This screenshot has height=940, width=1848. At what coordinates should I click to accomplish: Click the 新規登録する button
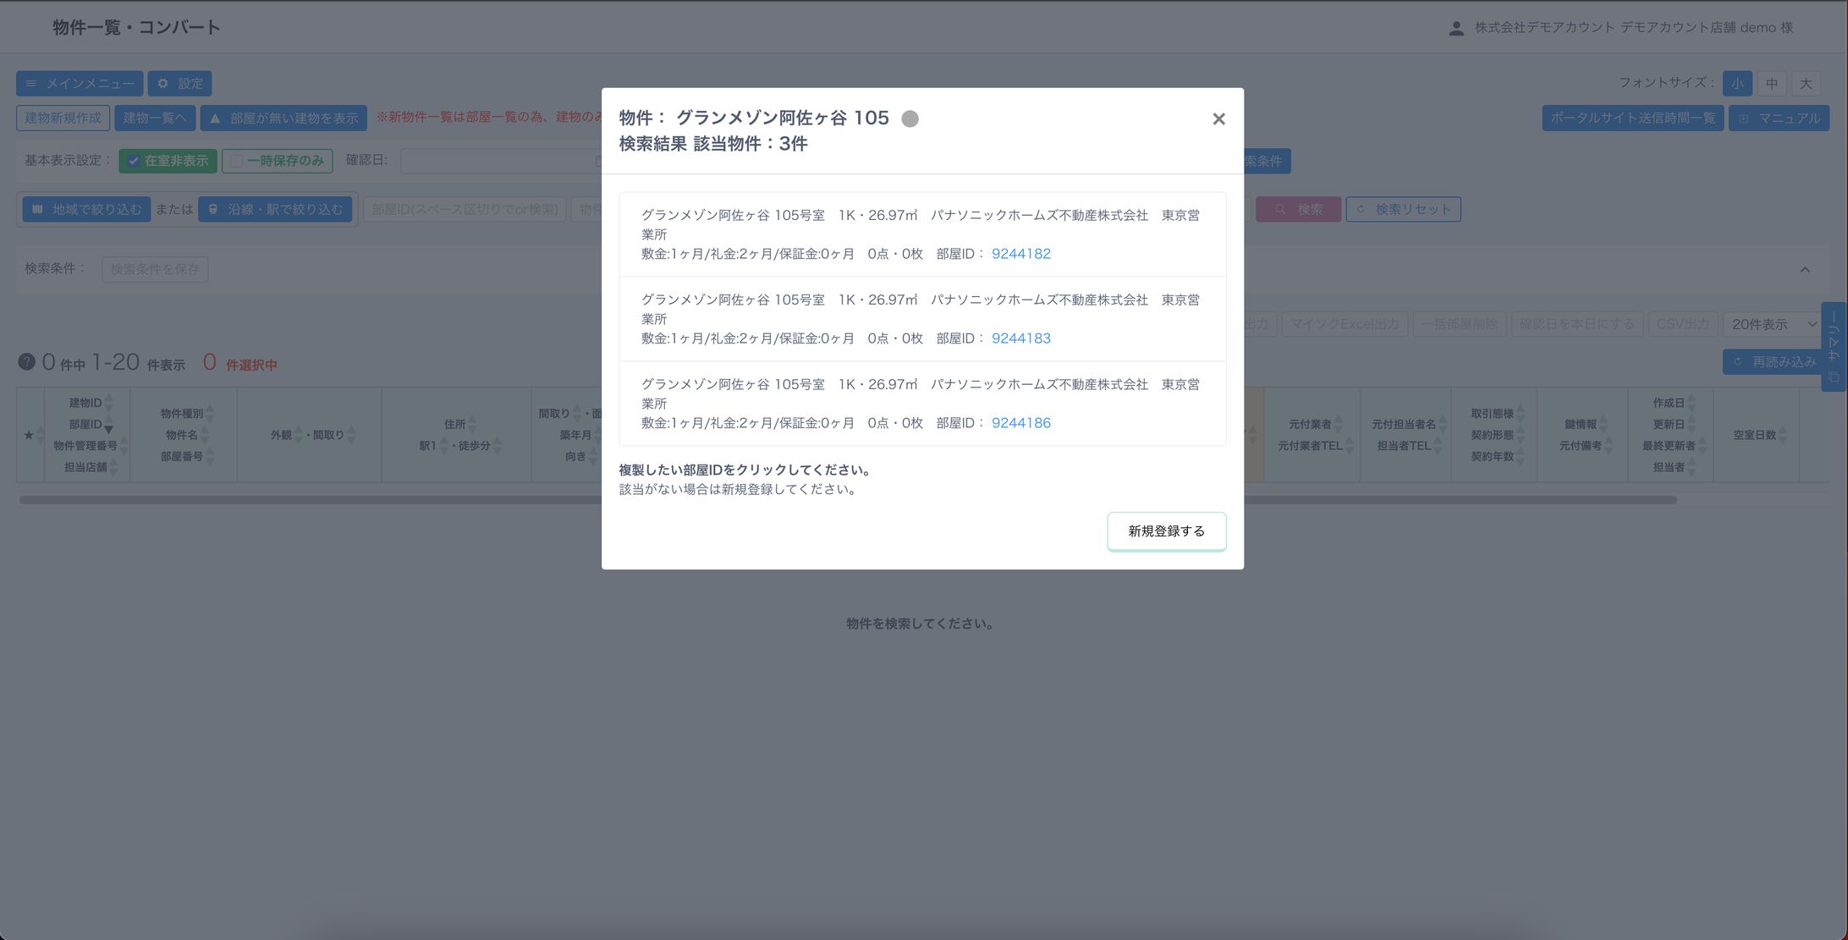click(1166, 531)
